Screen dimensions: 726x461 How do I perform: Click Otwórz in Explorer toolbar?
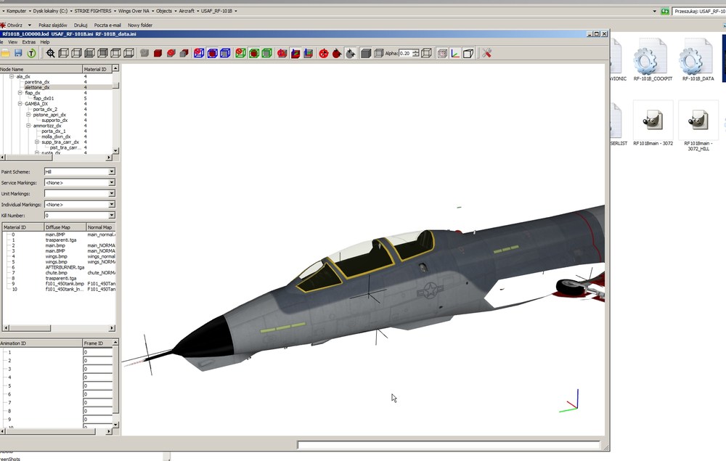tap(15, 25)
